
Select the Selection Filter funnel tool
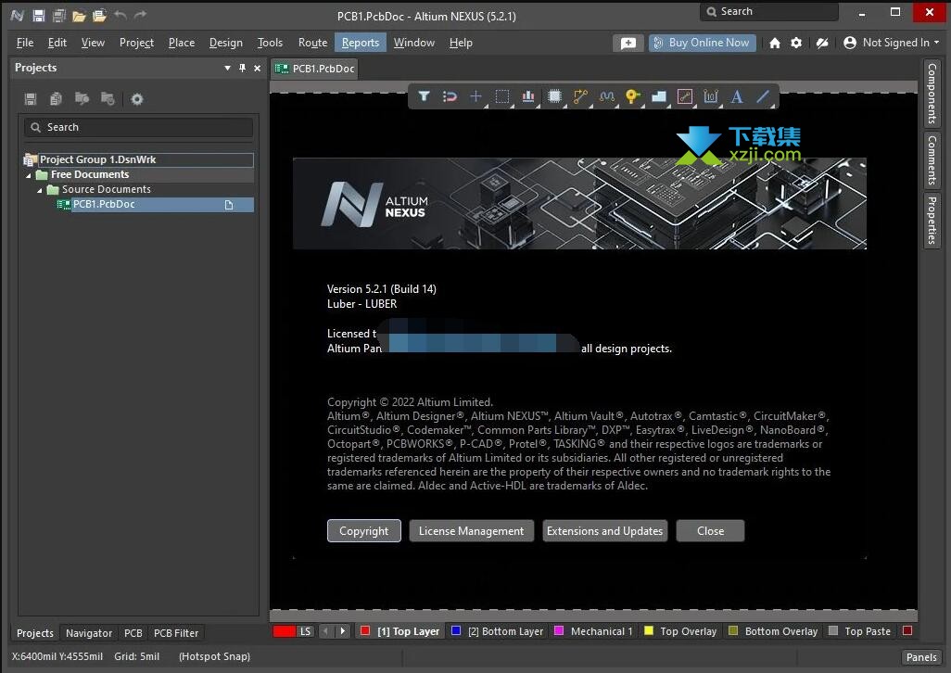(x=424, y=96)
